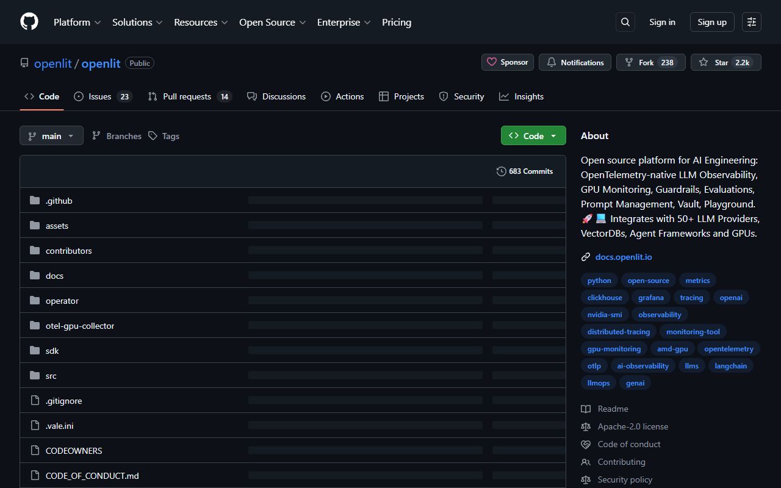Click the commit history clock icon
Image resolution: width=781 pixels, height=488 pixels.
click(501, 171)
